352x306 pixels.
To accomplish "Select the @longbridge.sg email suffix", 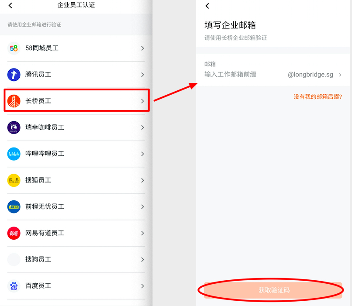I will pyautogui.click(x=311, y=75).
